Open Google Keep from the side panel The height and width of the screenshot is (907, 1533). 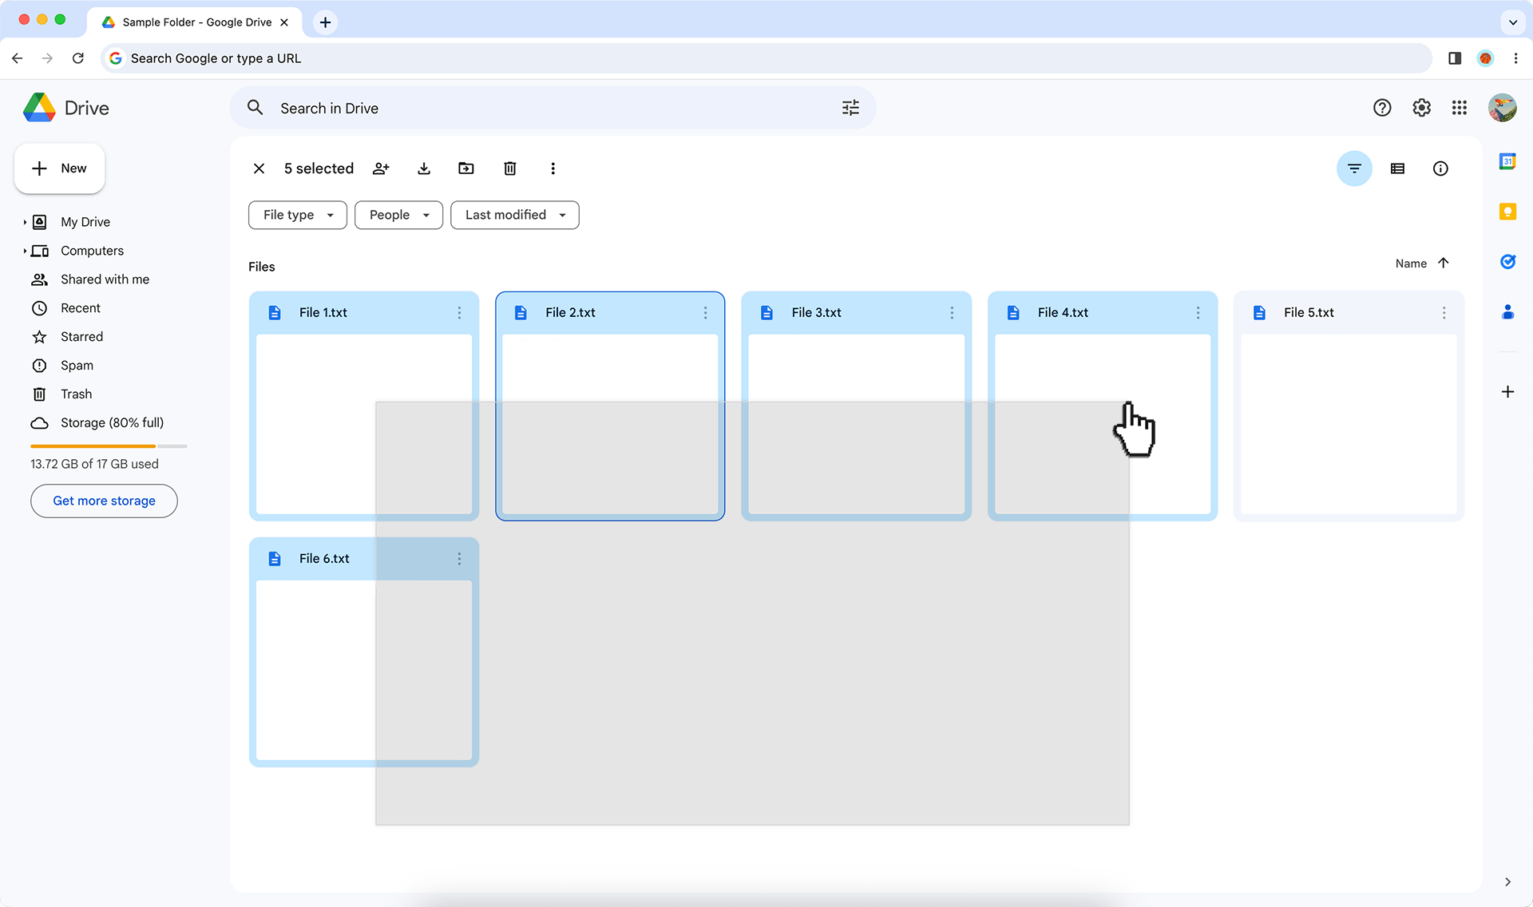tap(1507, 212)
